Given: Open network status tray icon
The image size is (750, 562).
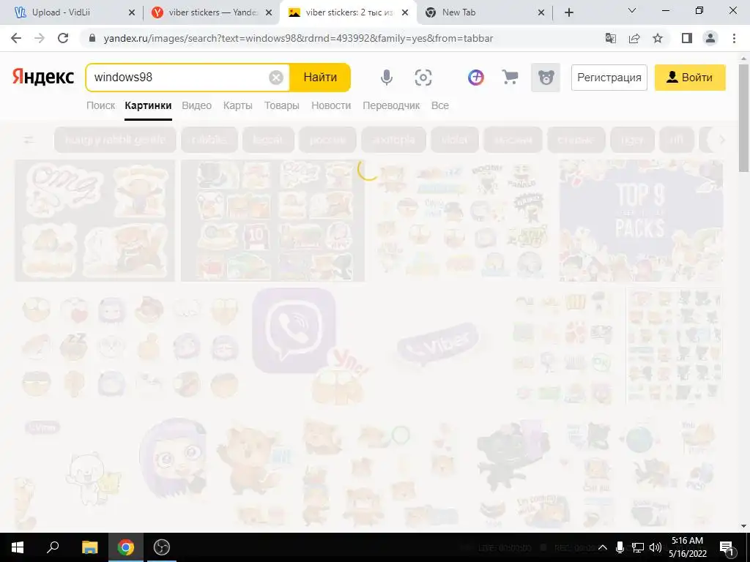Looking at the screenshot, I should click(x=638, y=547).
